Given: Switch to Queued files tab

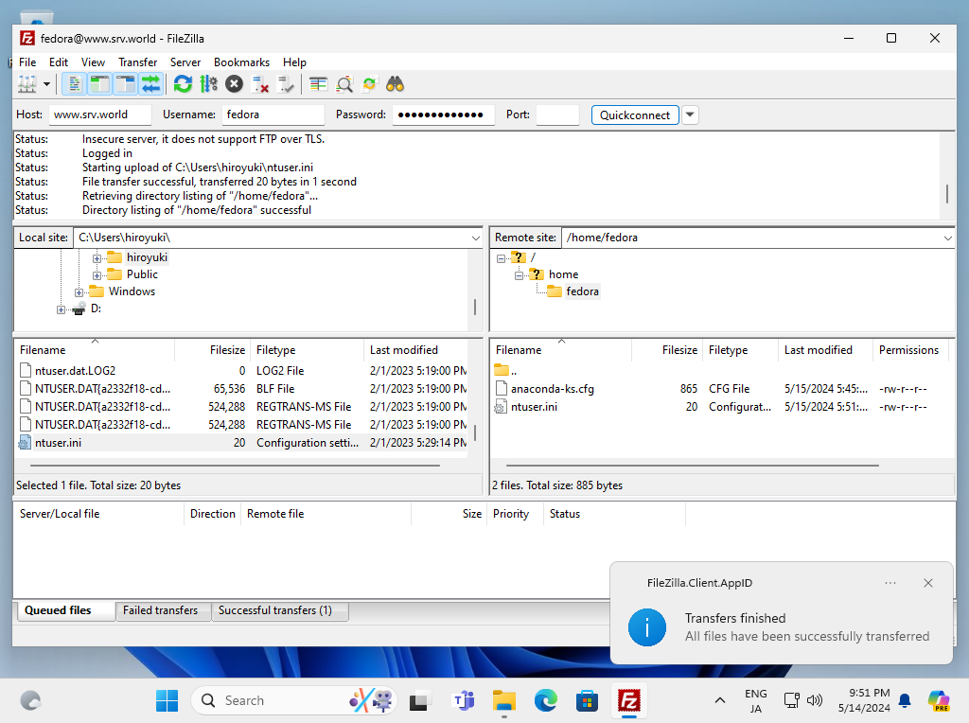Looking at the screenshot, I should click(65, 610).
